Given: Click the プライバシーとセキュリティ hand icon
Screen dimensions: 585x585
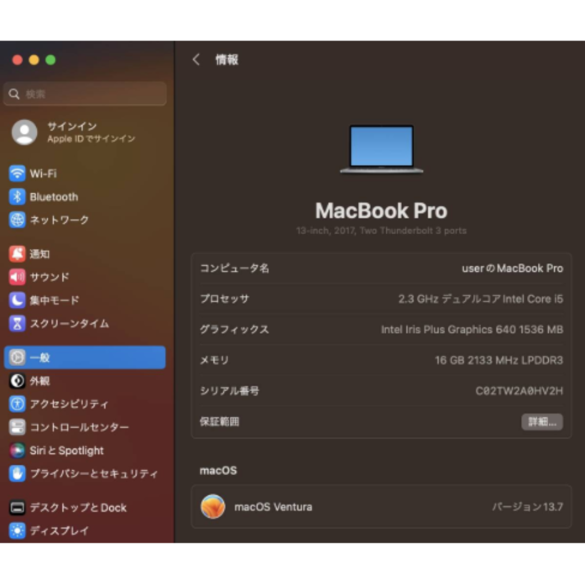Looking at the screenshot, I should point(17,473).
